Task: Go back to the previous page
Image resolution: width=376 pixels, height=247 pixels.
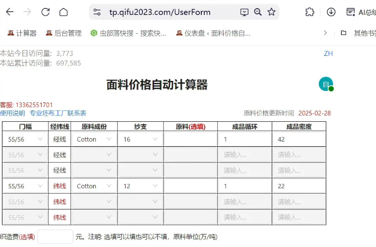Action: [10, 12]
